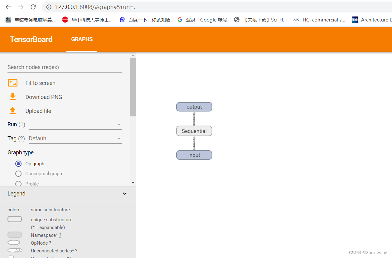Switch to the GRAPHS tab
The image size is (392, 258).
click(82, 39)
